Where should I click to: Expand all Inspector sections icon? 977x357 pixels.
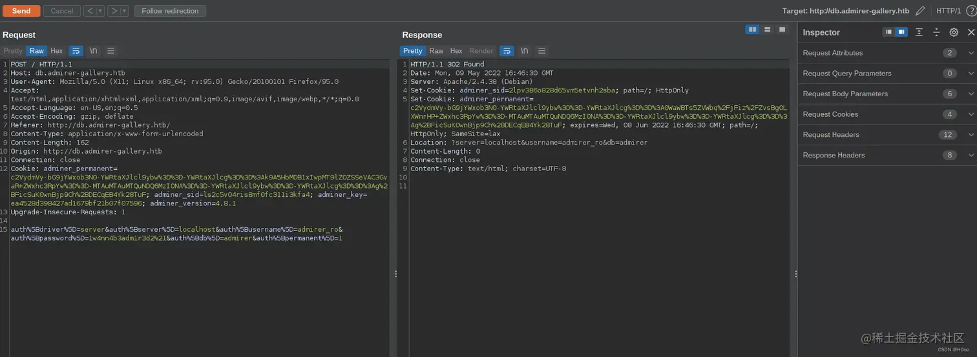919,32
